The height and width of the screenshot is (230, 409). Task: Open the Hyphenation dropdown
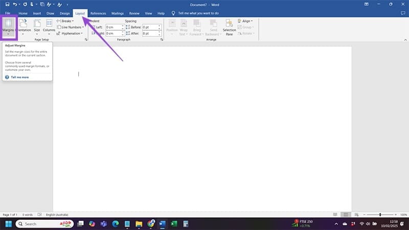pos(71,33)
